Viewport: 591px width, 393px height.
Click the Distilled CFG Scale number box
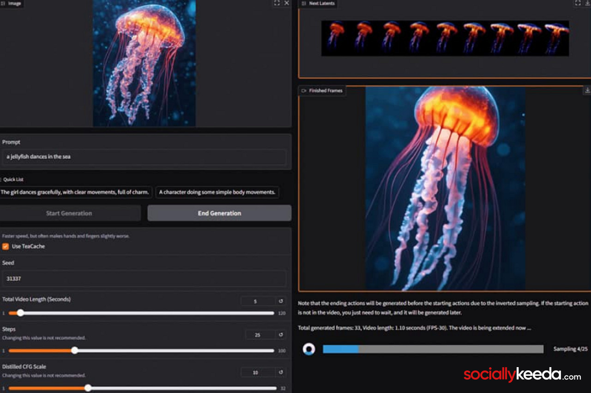(x=258, y=372)
